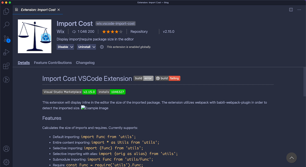Click the Uninstall extension button
Image resolution: width=306 pixels, height=167 pixels.
[x=84, y=47]
